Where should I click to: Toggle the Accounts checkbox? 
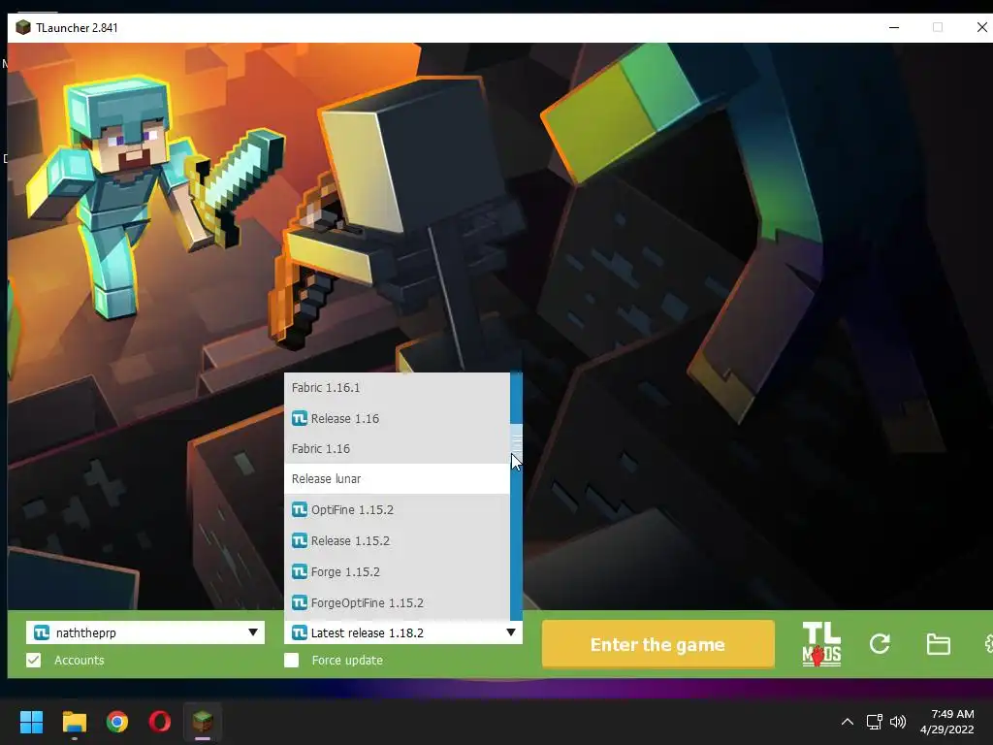pos(34,660)
